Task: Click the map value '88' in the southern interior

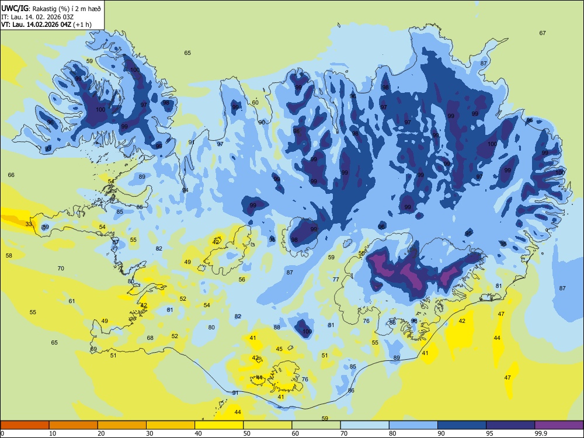Action: [x=277, y=328]
